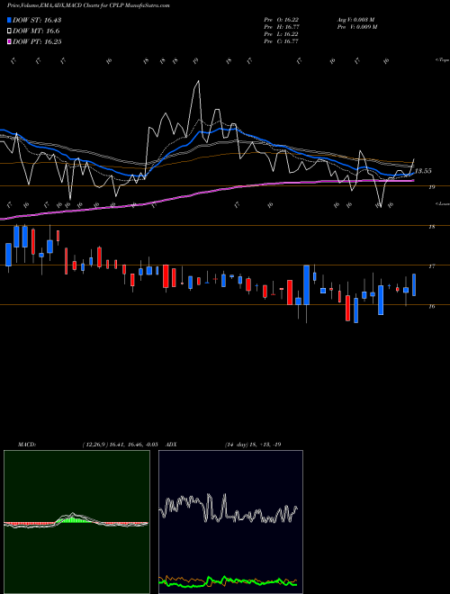450x594 pixels.
Task: Click the ADX '(14 day) 18, +13, -19' values
Action: pyautogui.click(x=253, y=445)
